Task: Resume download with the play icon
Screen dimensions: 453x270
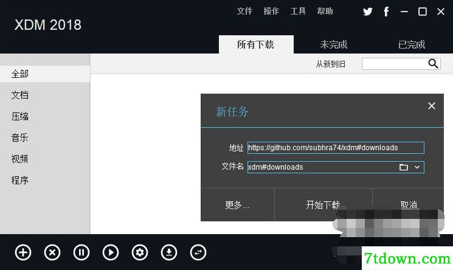Action: [111, 252]
